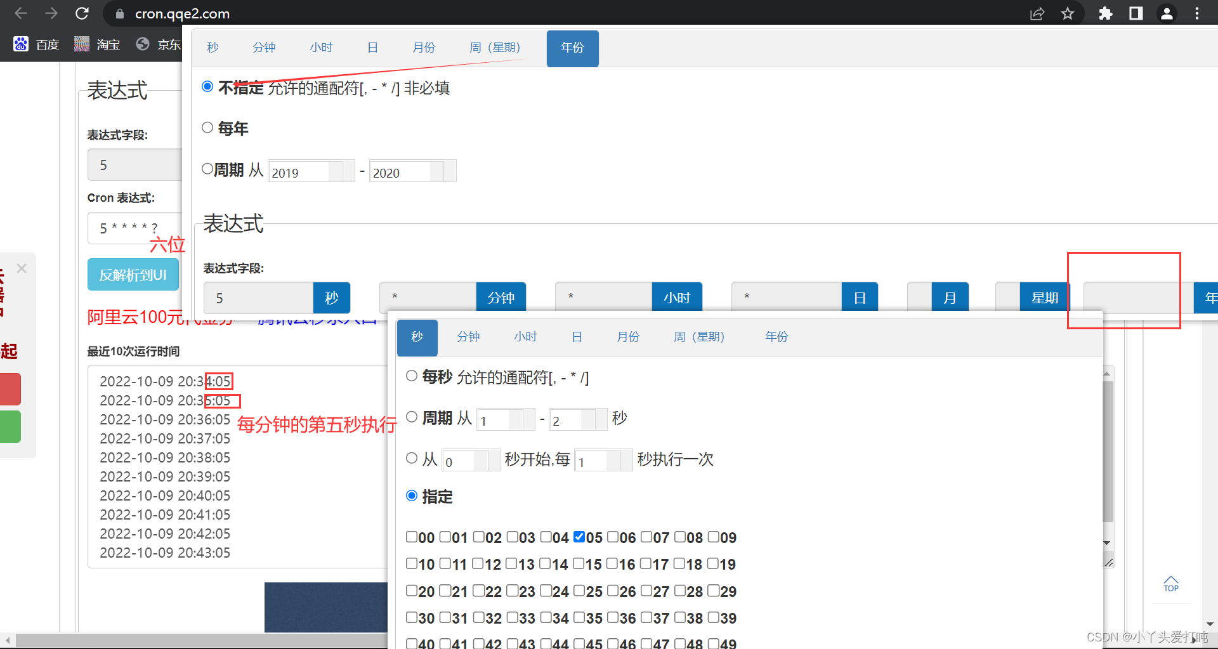
Task: Click the minutes field input showing *
Action: [428, 298]
